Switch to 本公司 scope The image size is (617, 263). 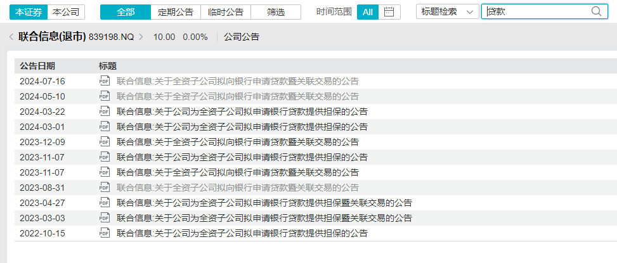pyautogui.click(x=66, y=12)
